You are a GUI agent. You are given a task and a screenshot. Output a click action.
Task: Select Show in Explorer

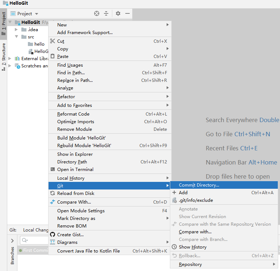(110, 154)
